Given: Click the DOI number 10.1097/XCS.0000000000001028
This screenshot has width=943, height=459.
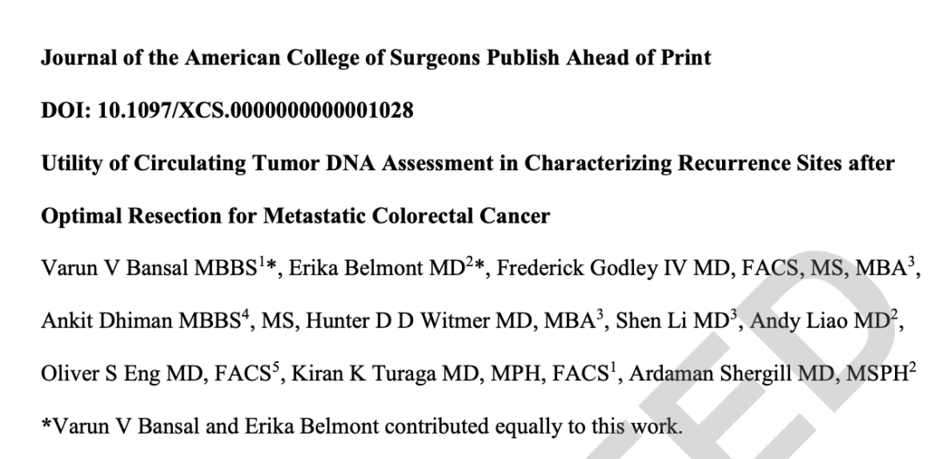Looking at the screenshot, I should click(x=255, y=111).
